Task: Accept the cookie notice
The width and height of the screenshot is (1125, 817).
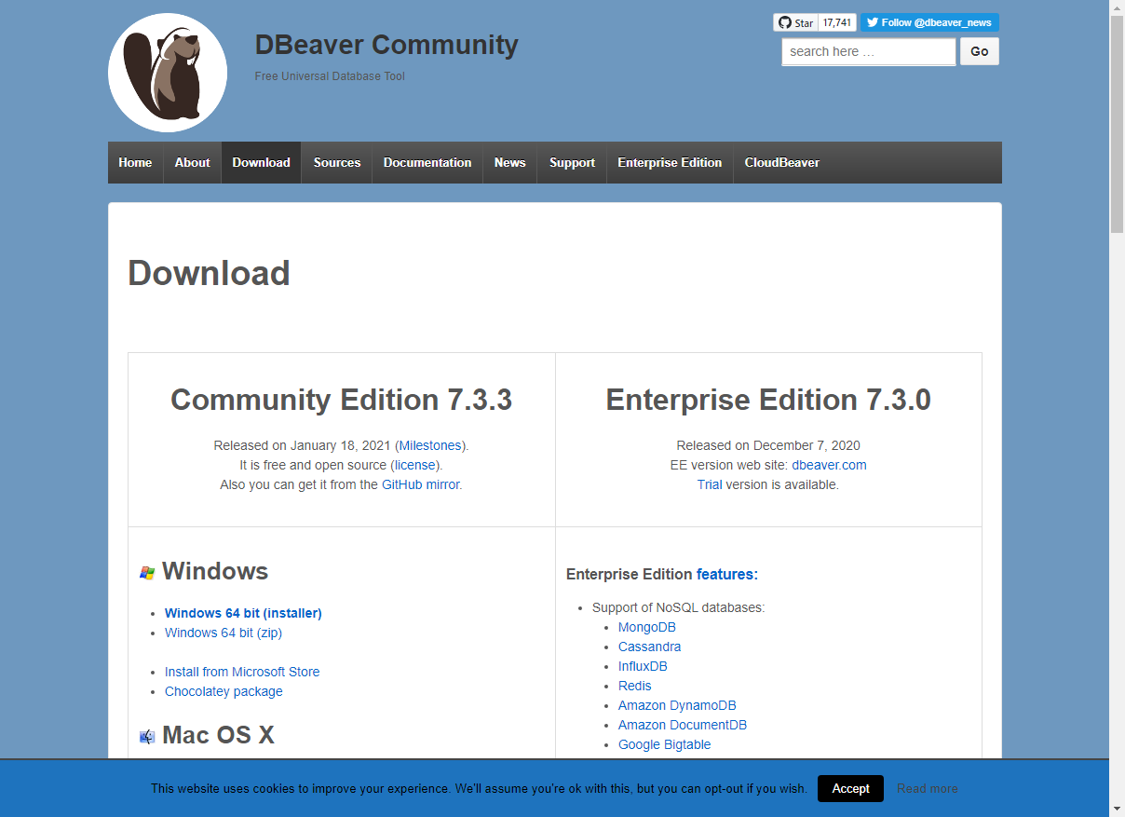Action: (850, 788)
